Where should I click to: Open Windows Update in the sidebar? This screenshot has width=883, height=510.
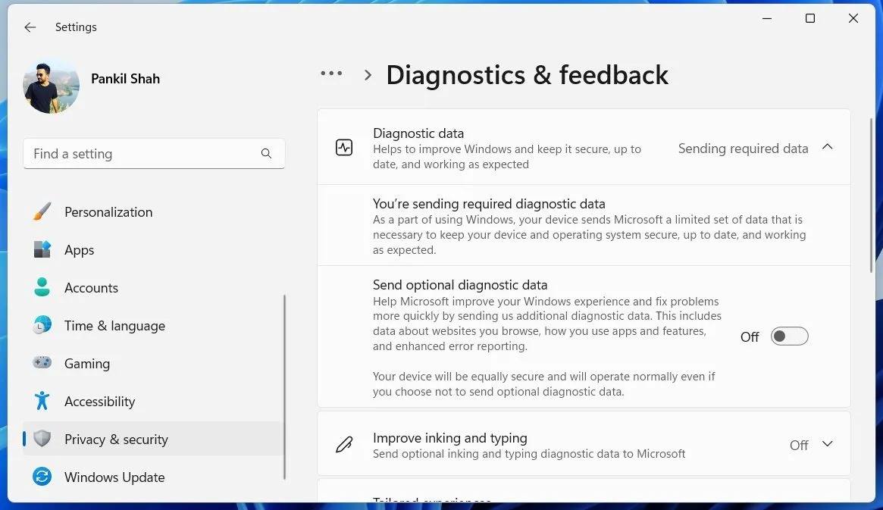coord(114,477)
